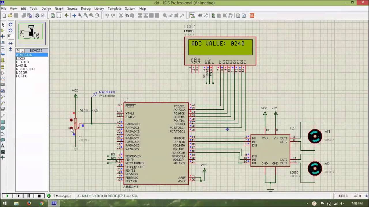Select the 2D Graphics Box tool
This screenshot has width=369, height=207.
pos(3,122)
